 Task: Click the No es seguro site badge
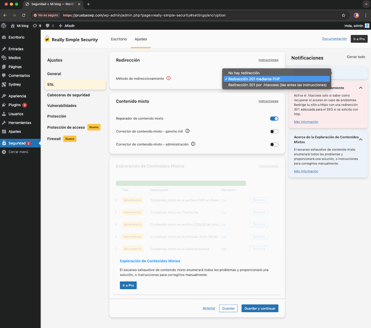click(46, 15)
